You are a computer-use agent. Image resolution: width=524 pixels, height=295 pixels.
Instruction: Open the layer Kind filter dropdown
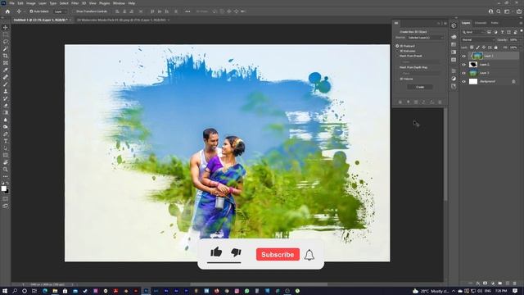(473, 32)
